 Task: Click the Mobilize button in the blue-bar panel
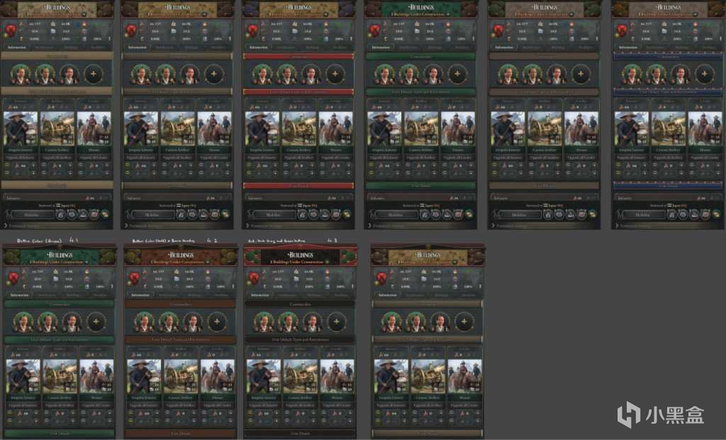(642, 215)
